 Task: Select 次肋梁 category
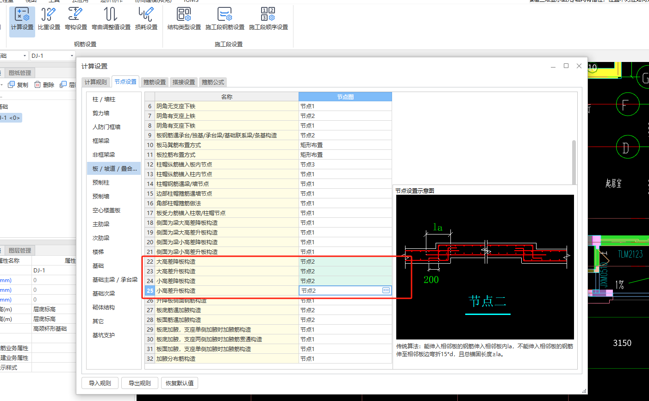click(x=113, y=238)
